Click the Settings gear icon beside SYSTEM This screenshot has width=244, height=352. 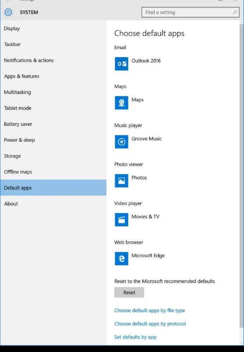[8, 12]
